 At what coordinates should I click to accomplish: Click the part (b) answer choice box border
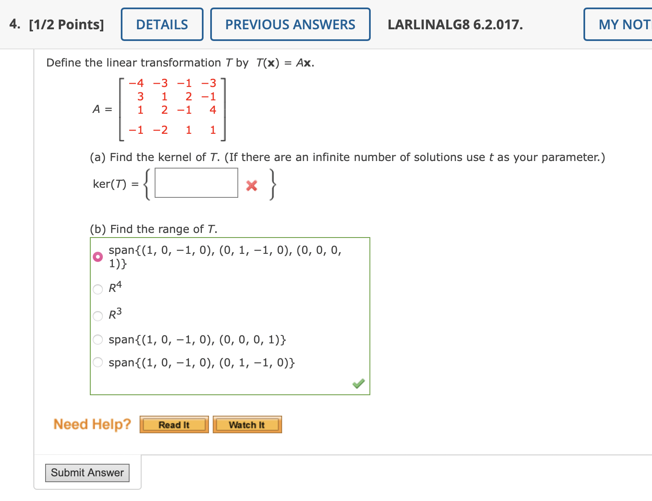(230, 238)
